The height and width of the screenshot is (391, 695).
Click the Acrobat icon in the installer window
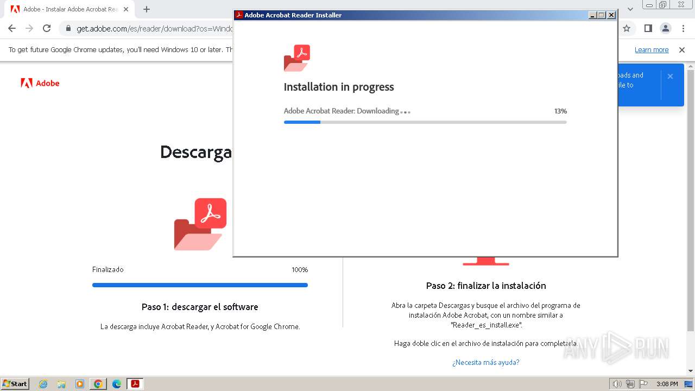(297, 58)
